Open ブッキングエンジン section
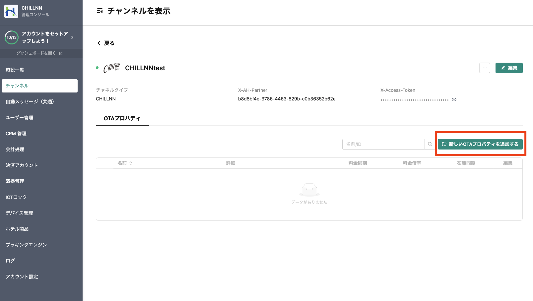The width and height of the screenshot is (533, 301). [39, 245]
